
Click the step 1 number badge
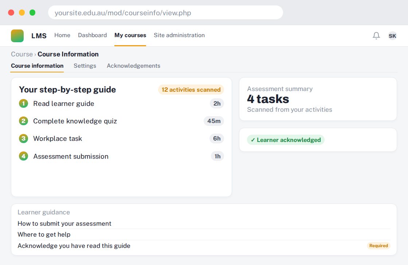pyautogui.click(x=23, y=103)
